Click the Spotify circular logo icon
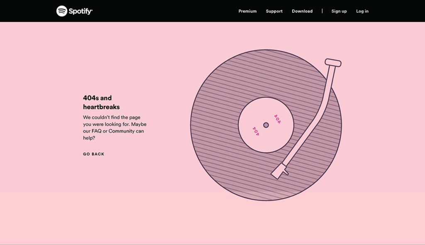The height and width of the screenshot is (245, 425). tap(62, 11)
